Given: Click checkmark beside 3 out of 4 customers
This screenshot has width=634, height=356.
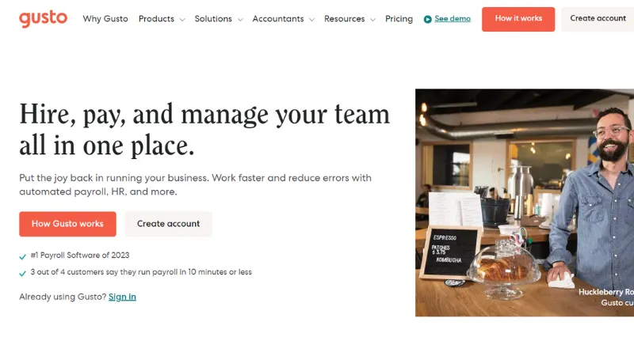Looking at the screenshot, I should pos(23,273).
